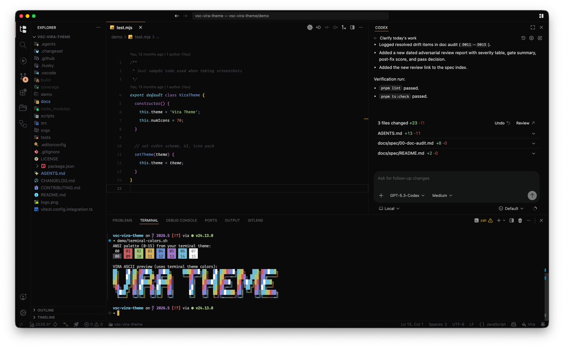
Task: Open the Medium reasoning effort dropdown
Action: (x=442, y=195)
